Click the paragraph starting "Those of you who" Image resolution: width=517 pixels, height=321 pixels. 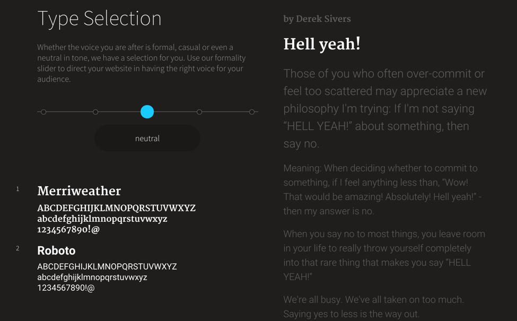click(384, 108)
